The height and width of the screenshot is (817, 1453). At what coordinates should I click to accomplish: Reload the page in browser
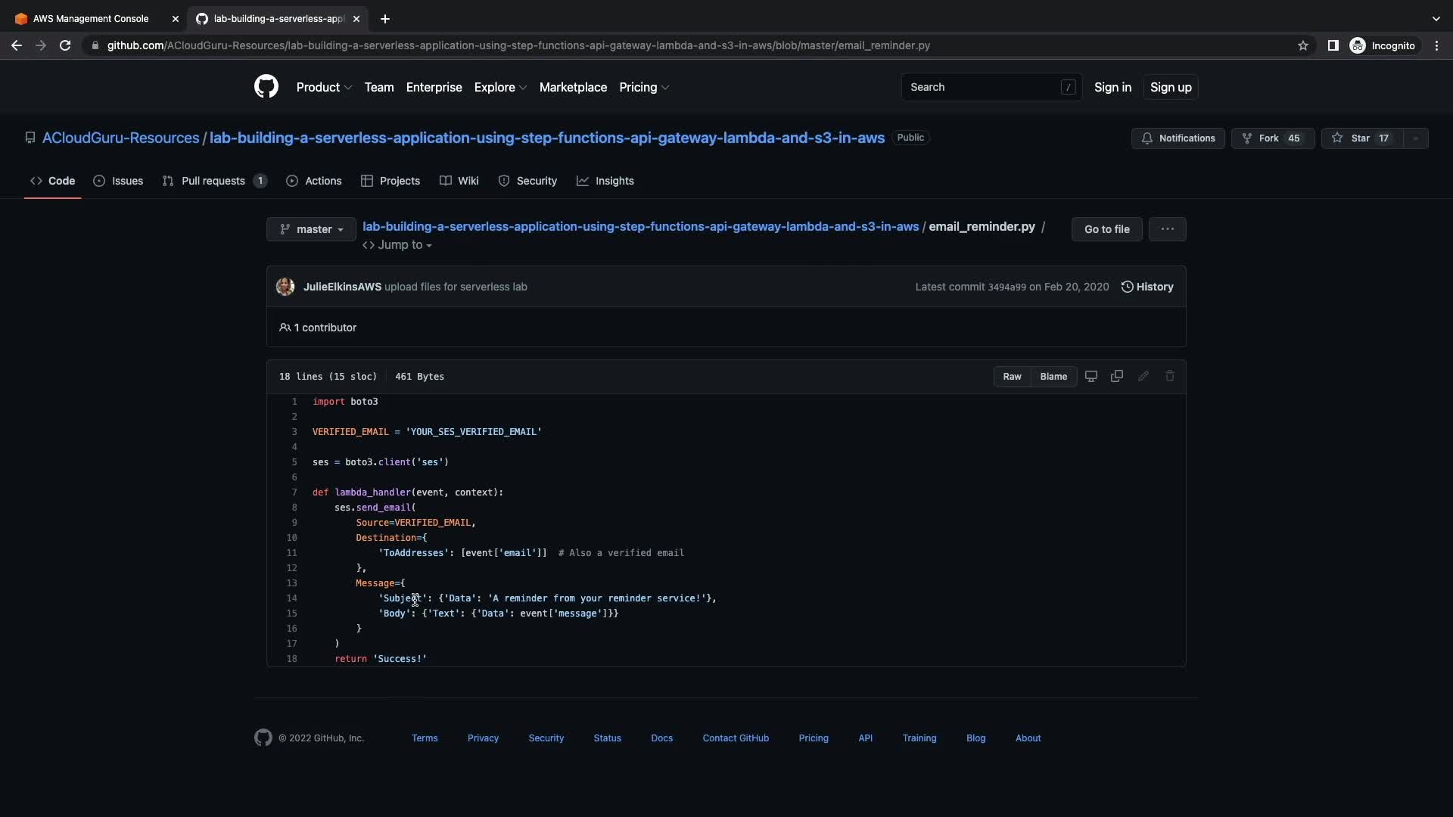click(x=65, y=45)
